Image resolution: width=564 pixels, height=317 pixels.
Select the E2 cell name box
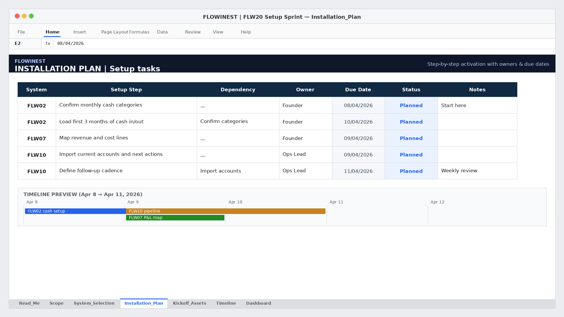[x=25, y=43]
